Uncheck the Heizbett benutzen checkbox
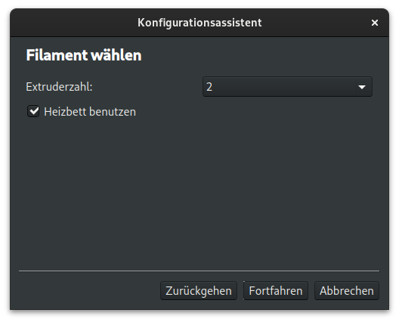The height and width of the screenshot is (322, 399). click(x=33, y=112)
